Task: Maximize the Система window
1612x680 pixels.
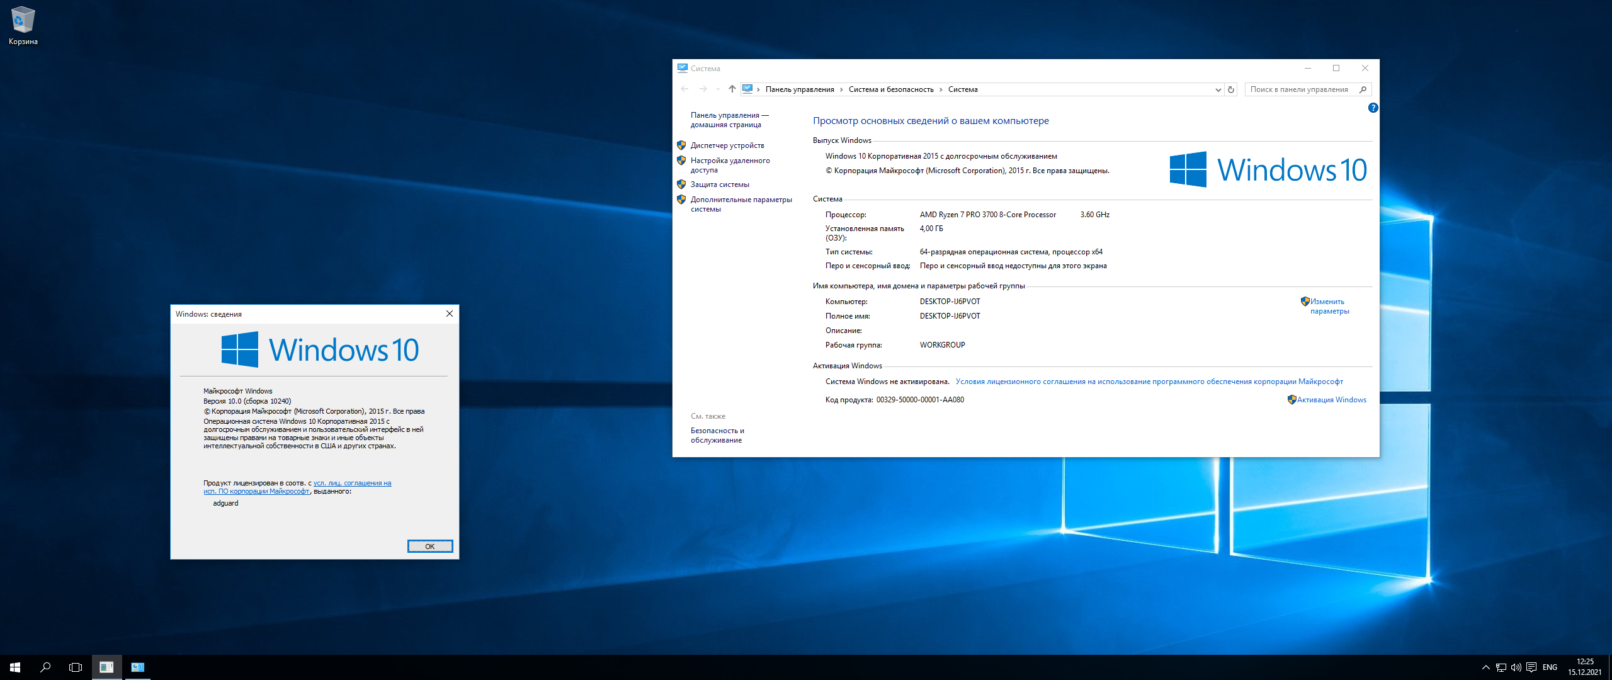Action: [1336, 68]
